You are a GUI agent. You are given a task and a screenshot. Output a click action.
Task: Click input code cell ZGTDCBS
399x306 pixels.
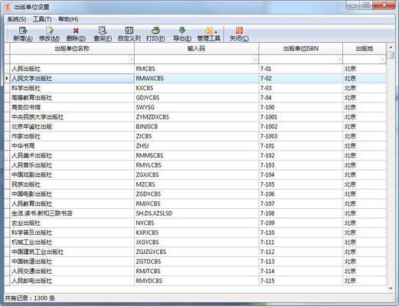click(x=196, y=262)
